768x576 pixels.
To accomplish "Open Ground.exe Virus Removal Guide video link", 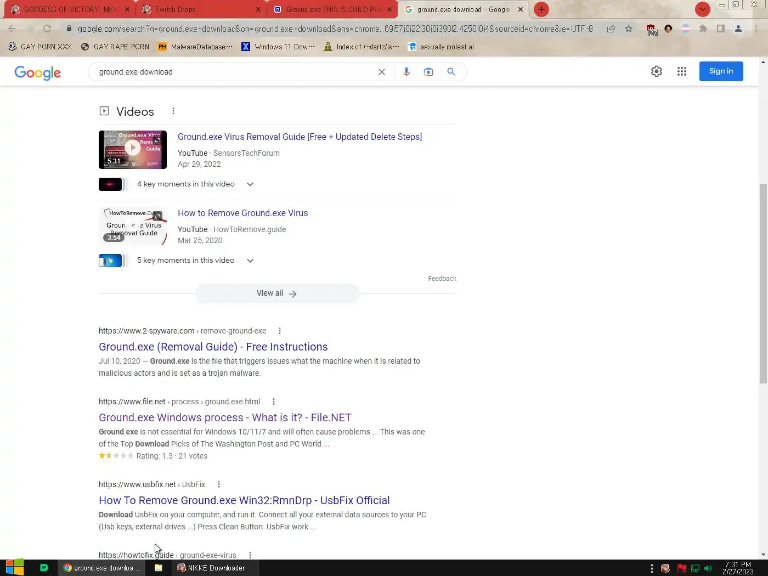I will pos(300,137).
